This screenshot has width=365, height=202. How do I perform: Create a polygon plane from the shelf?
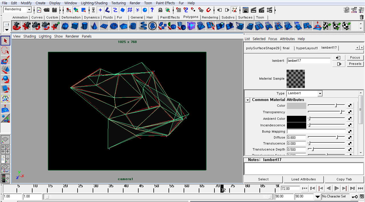(x=104, y=26)
